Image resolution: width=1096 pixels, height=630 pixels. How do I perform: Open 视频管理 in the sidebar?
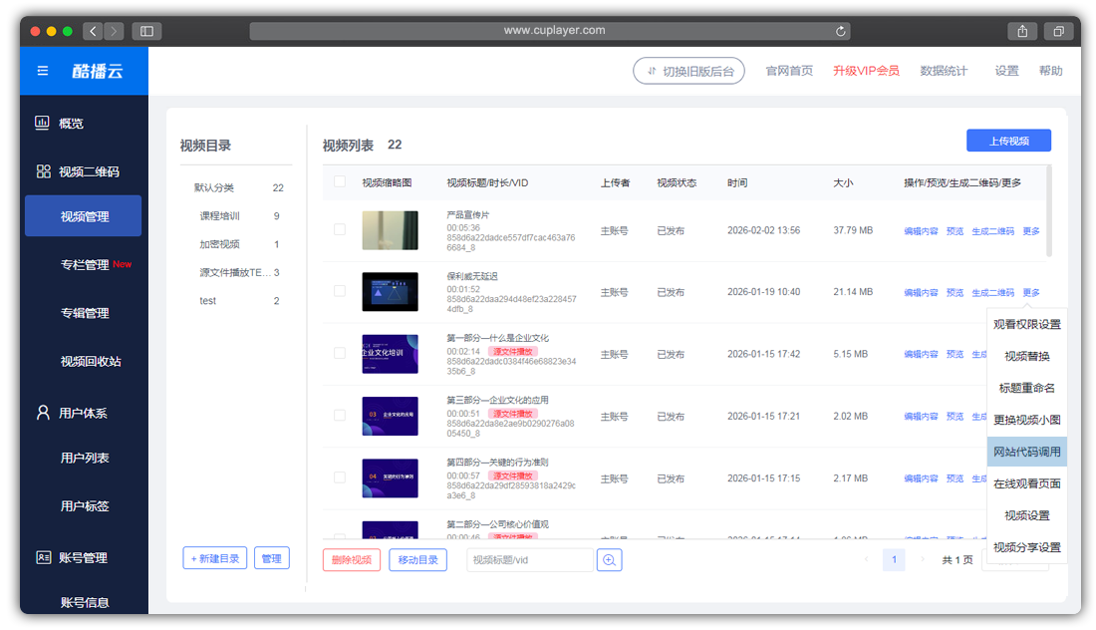84,216
